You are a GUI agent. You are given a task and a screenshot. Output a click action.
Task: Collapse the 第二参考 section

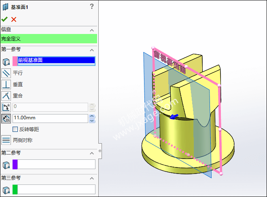(x=92, y=153)
